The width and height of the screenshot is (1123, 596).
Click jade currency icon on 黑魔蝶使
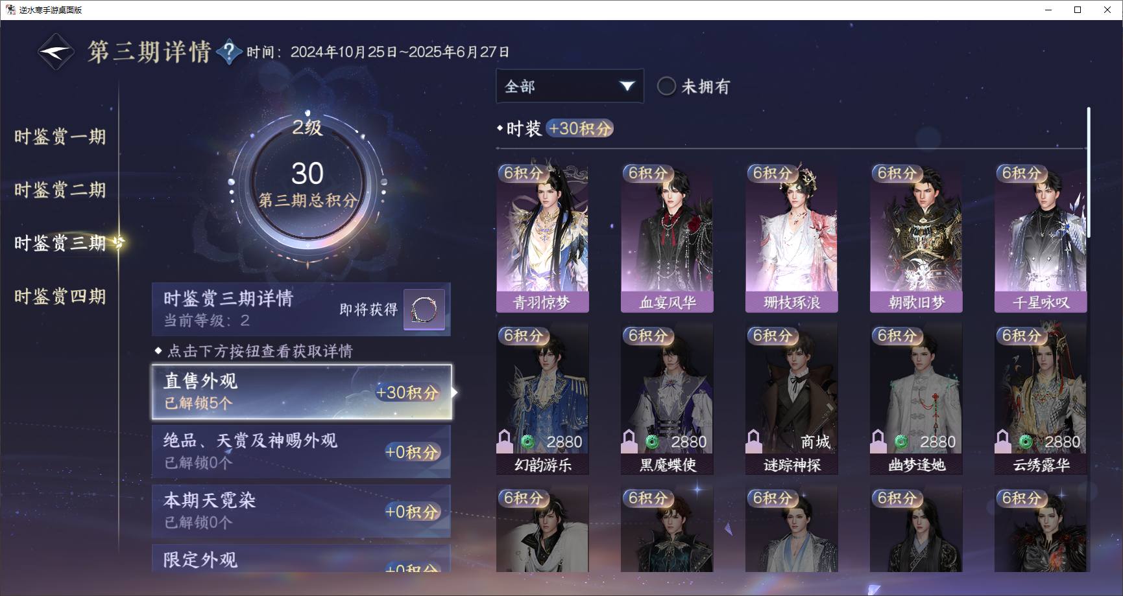pos(652,442)
